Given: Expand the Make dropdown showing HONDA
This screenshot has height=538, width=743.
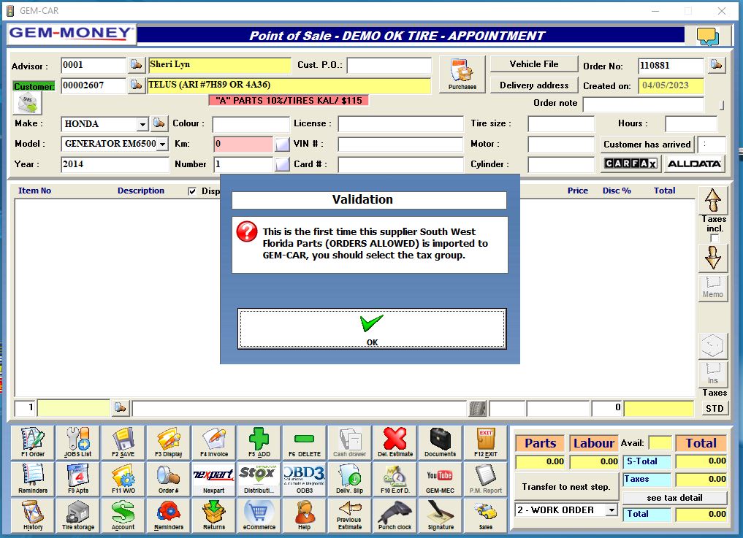Looking at the screenshot, I should 142,125.
